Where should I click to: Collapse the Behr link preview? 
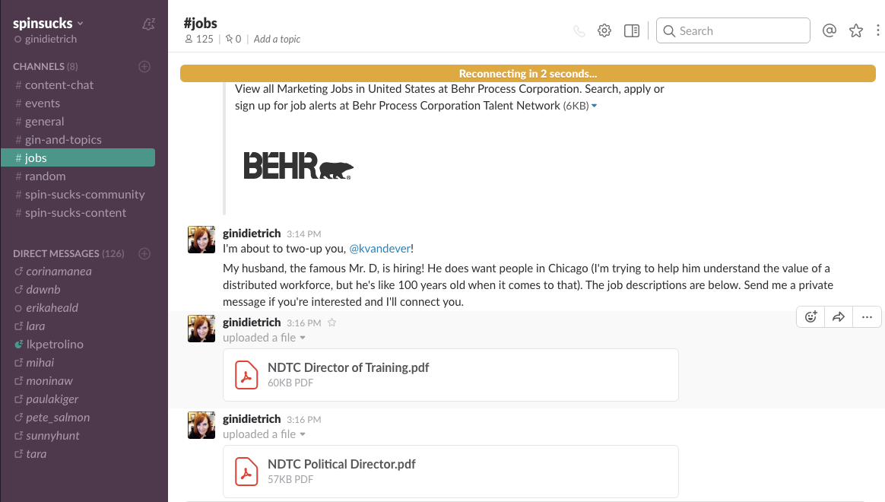pyautogui.click(x=594, y=106)
